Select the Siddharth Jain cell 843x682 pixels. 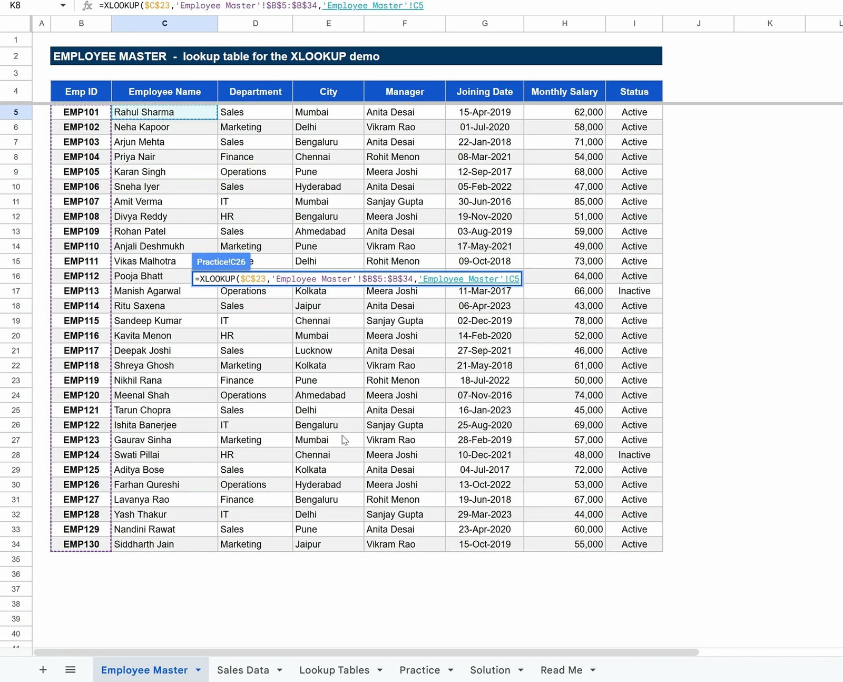click(x=164, y=544)
